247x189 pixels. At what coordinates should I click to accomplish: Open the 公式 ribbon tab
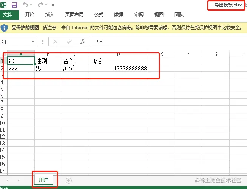[x=99, y=15]
